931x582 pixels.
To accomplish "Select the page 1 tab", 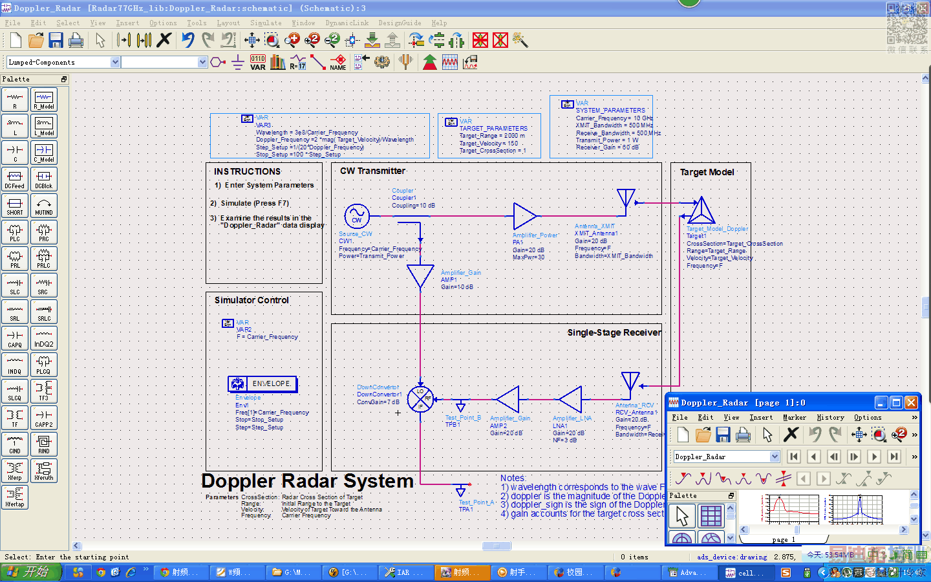I will (x=784, y=539).
